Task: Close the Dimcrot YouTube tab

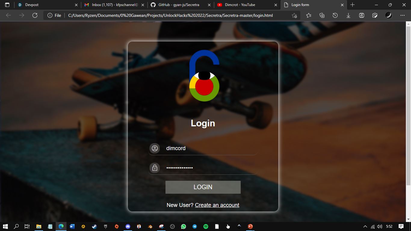Action: 276,5
